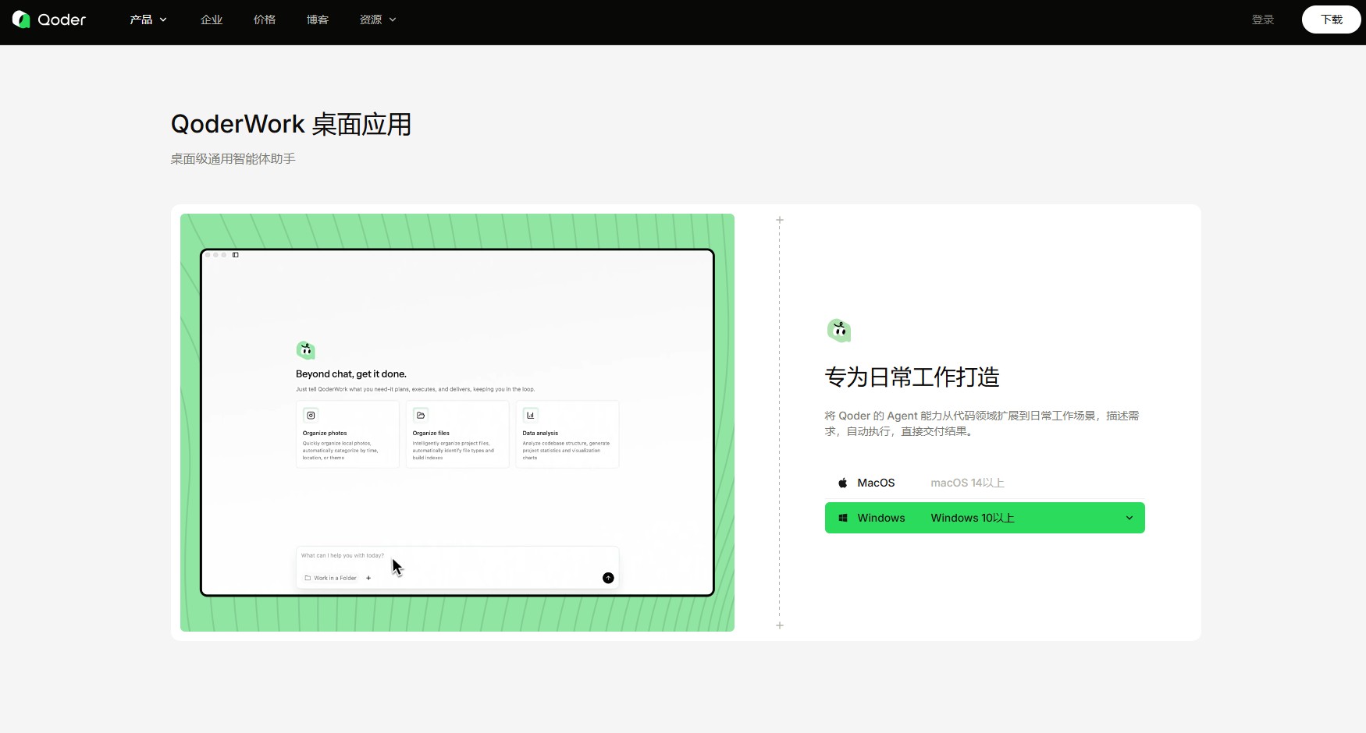The height and width of the screenshot is (733, 1366).
Task: Click the Apple icon beside MacOS
Action: point(843,482)
